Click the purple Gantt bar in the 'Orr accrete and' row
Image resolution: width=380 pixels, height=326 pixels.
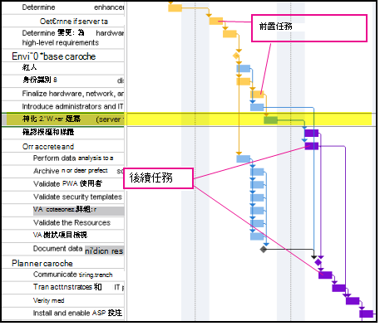tap(312, 146)
